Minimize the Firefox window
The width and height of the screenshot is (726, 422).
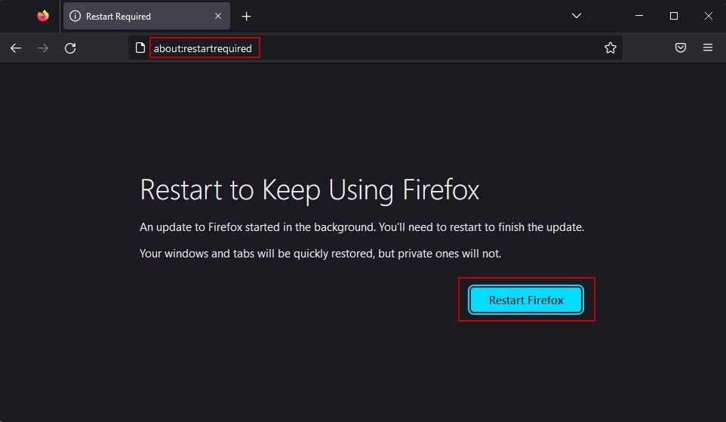point(639,16)
